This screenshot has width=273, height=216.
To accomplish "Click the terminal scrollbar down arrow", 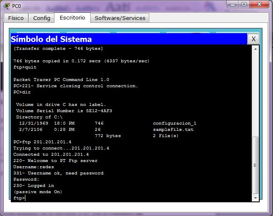I will click(256, 198).
